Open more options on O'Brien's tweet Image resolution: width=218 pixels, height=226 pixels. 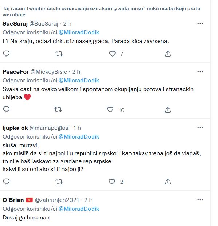tap(200, 200)
